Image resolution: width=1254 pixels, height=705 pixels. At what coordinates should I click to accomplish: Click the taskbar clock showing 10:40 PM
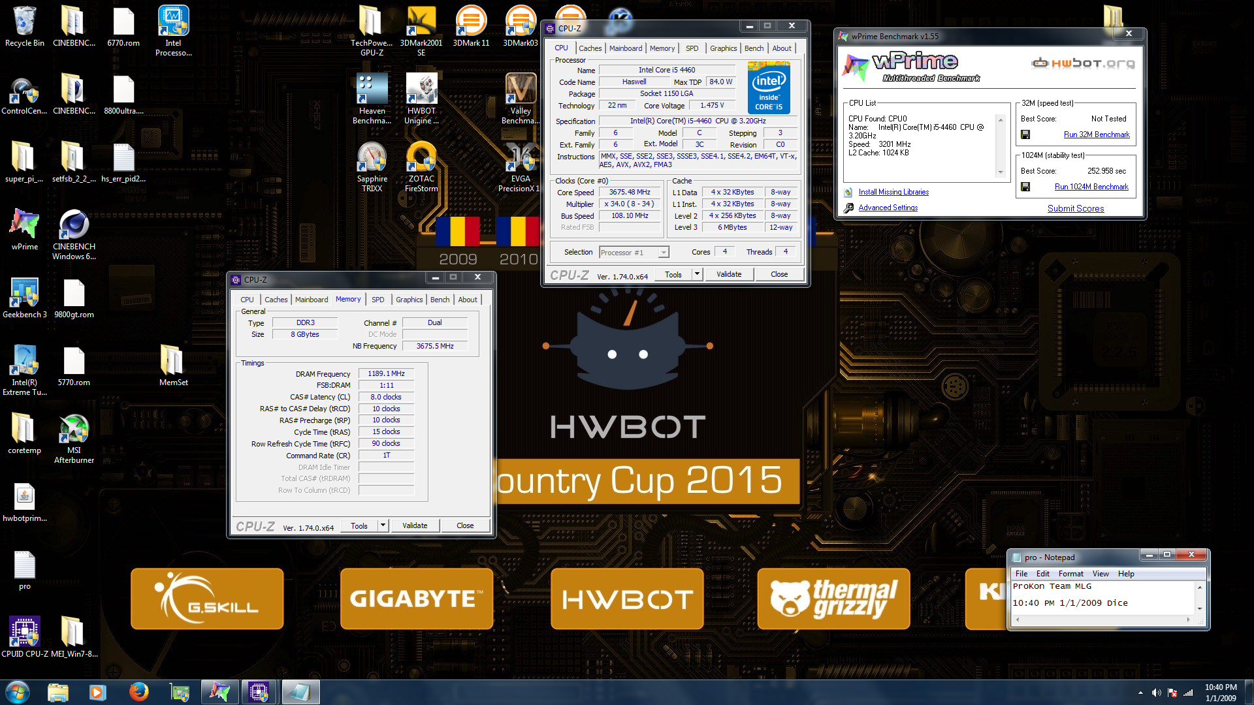point(1221,693)
